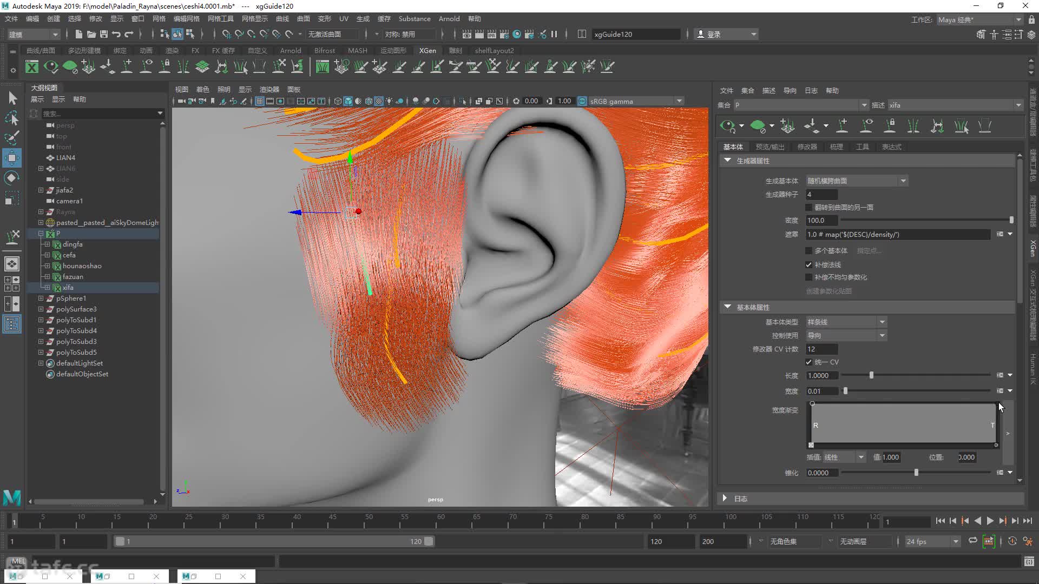Collapse the 基本体属性 section

tap(728, 307)
